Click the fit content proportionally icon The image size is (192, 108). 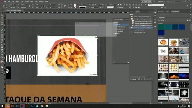point(121,5)
